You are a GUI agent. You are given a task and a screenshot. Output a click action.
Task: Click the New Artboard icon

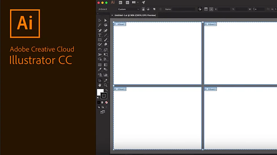point(154,9)
